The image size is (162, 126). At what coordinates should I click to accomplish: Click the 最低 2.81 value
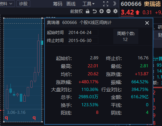144,66
